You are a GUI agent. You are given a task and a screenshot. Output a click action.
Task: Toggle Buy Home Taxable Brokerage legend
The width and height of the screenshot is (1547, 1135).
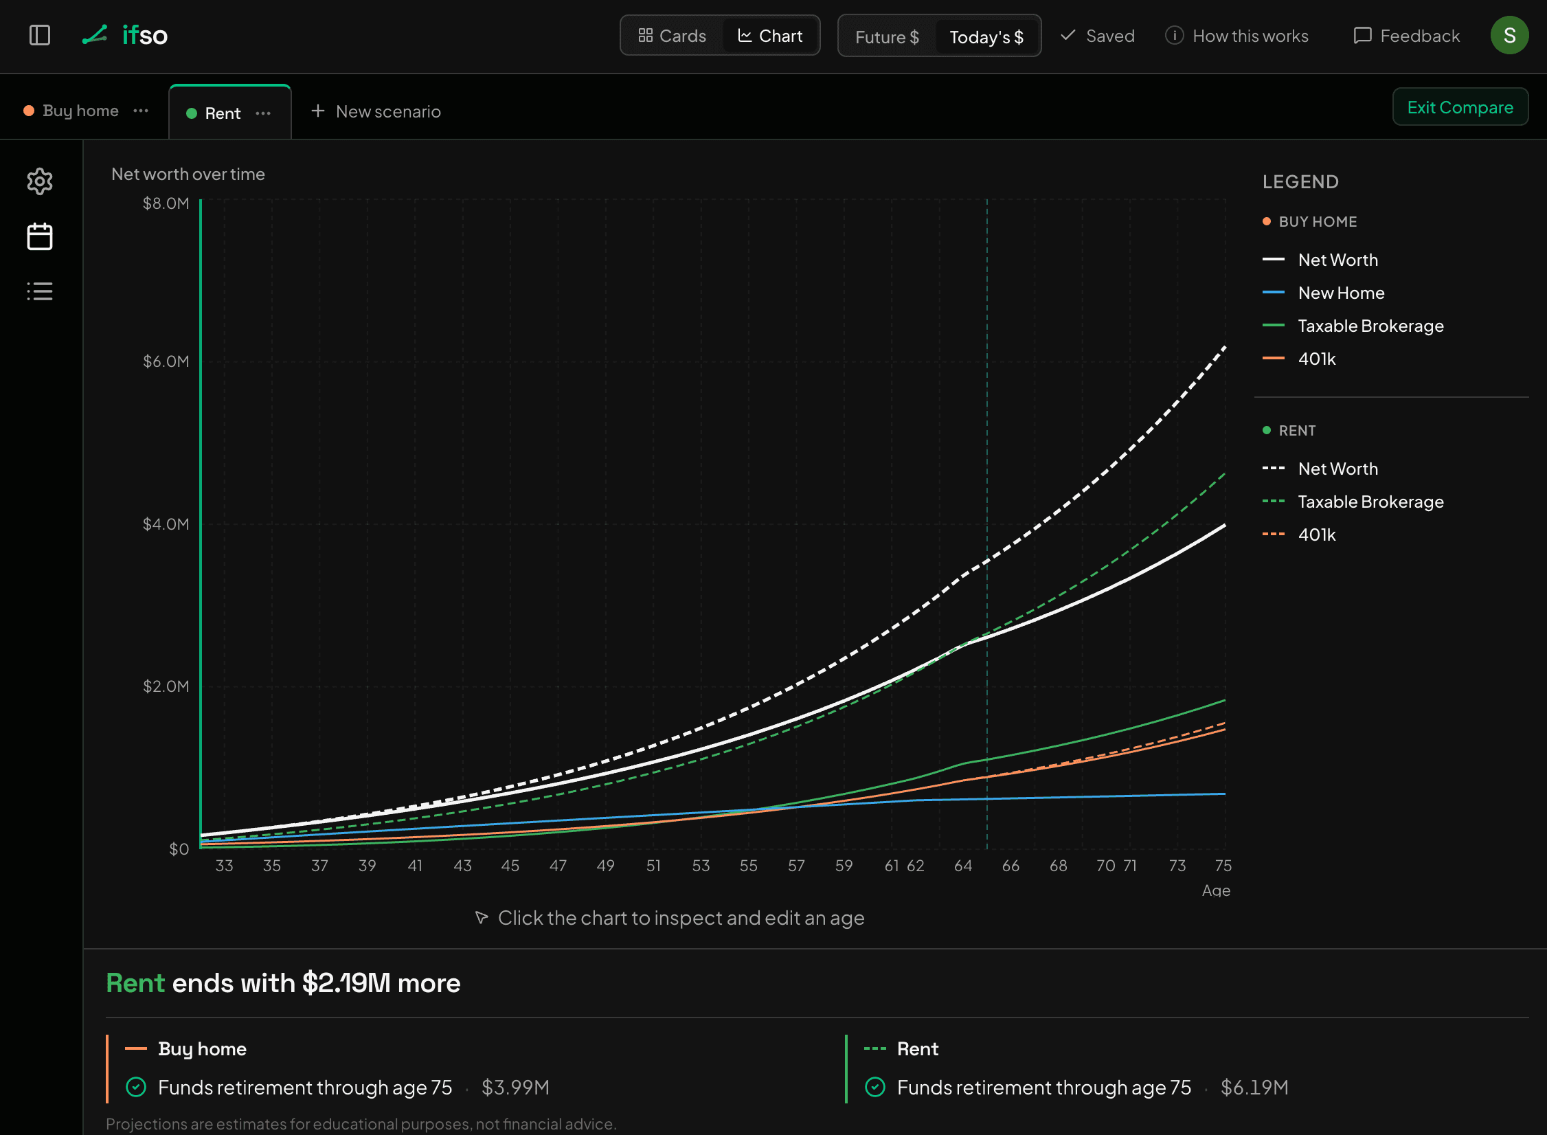coord(1353,326)
